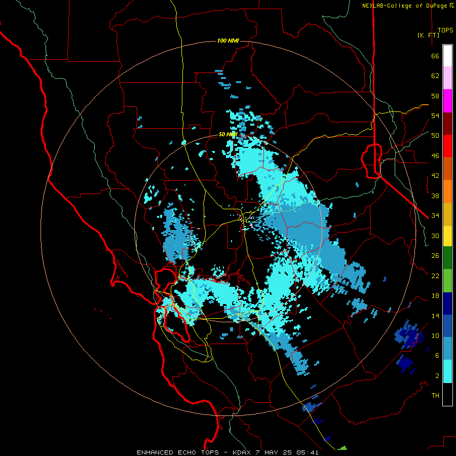Click legend value 18
Screen dimensions: 456x456
pyautogui.click(x=435, y=296)
